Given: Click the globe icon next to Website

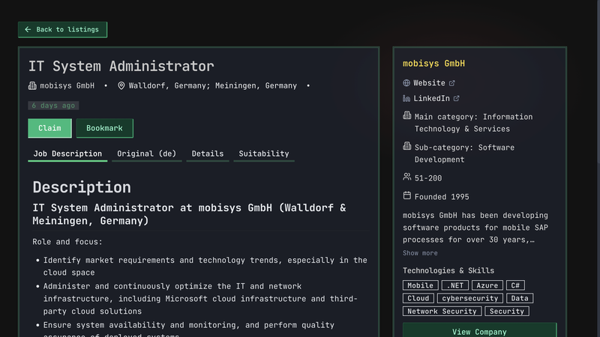Looking at the screenshot, I should point(406,83).
